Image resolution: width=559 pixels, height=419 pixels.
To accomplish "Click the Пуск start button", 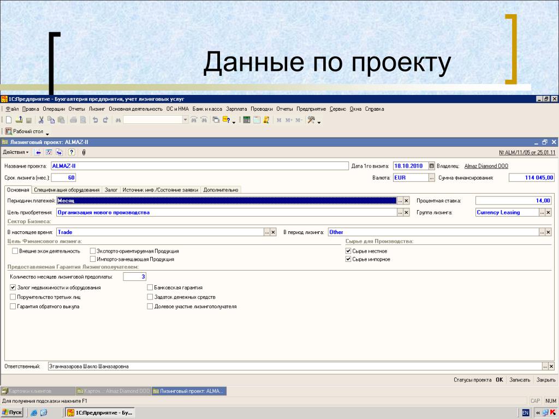I will tap(12, 412).
